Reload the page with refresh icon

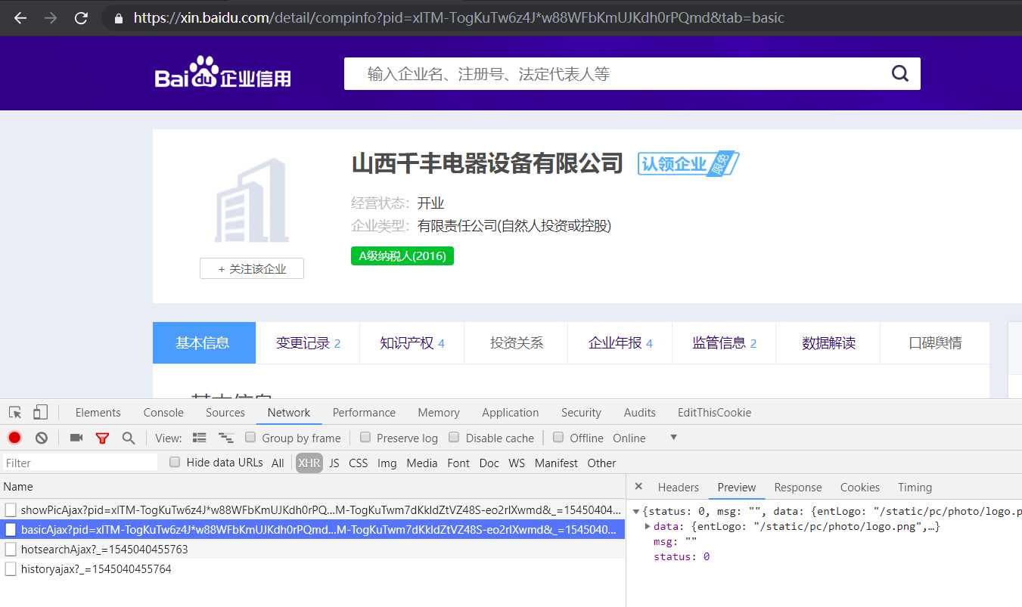81,17
